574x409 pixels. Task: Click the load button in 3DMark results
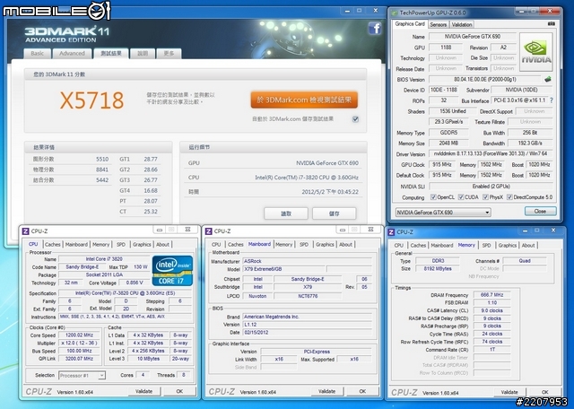(x=286, y=213)
